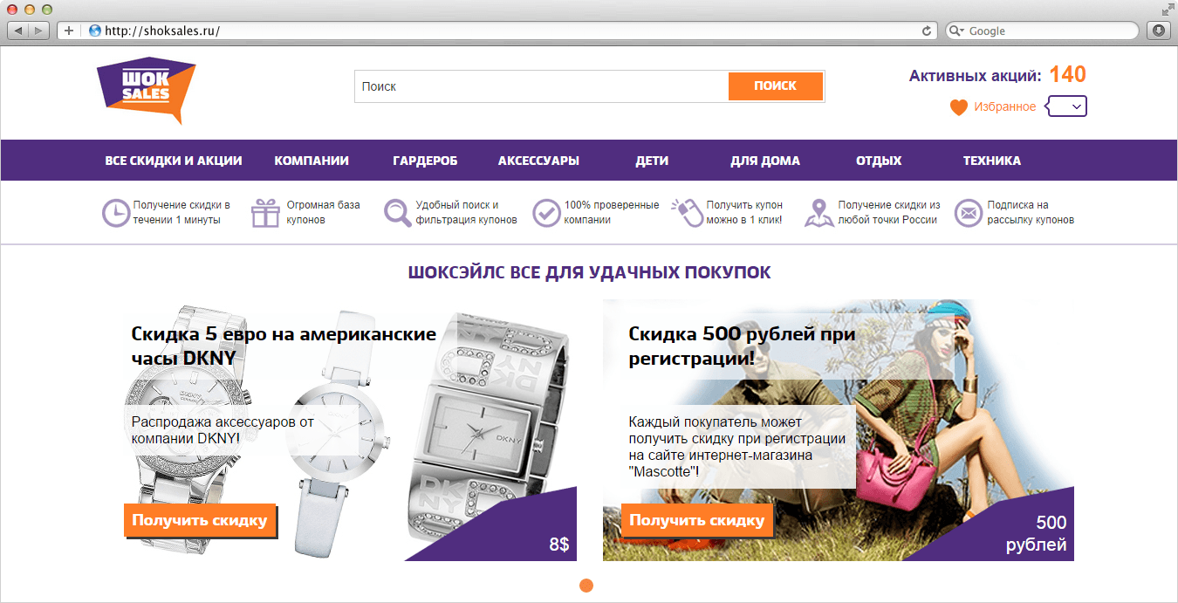This screenshot has height=603, width=1178.
Task: Open the КОМПАНИИ menu item
Action: click(312, 161)
